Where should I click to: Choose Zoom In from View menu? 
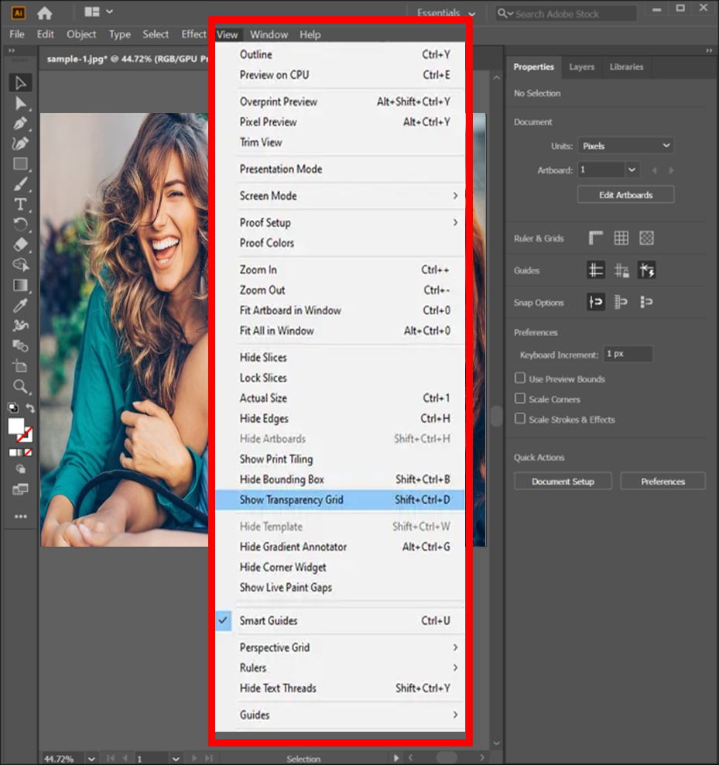[x=340, y=269]
